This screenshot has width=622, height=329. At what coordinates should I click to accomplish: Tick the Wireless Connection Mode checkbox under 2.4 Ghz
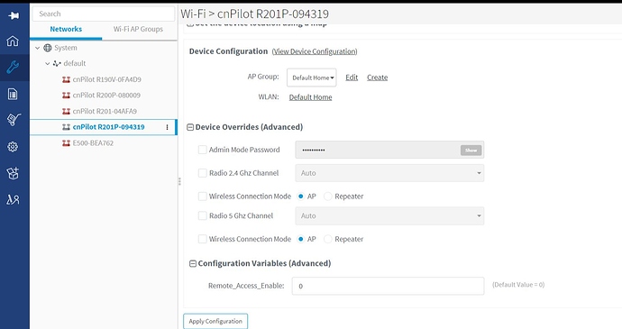tap(202, 196)
